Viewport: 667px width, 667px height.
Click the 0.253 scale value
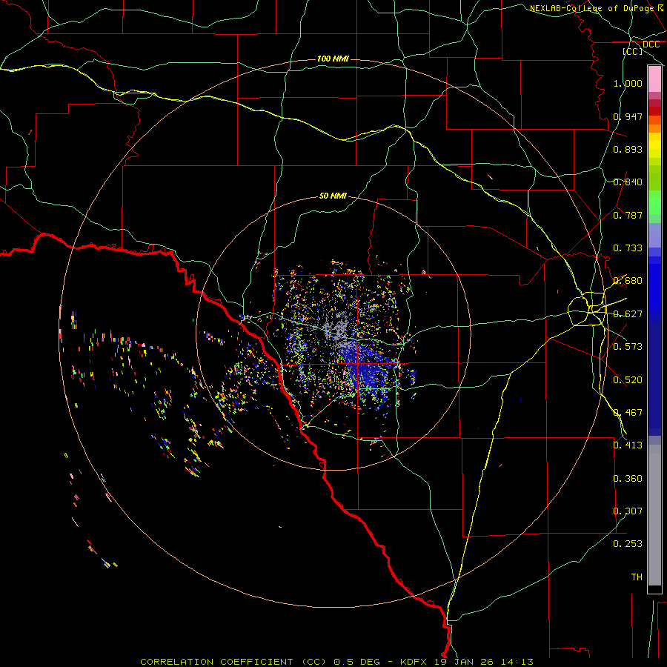click(628, 544)
